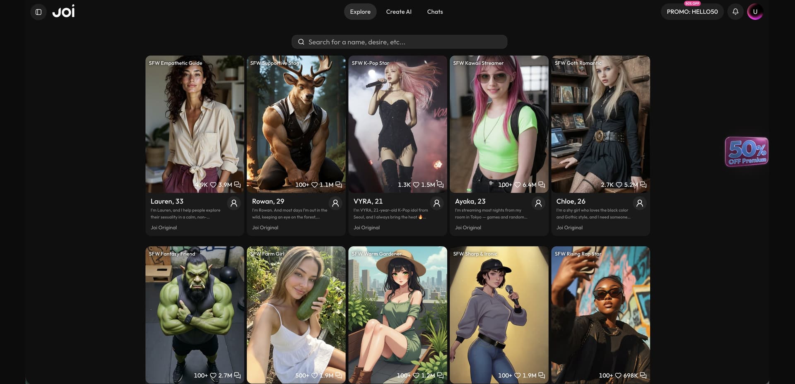The width and height of the screenshot is (795, 384).
Task: Open the Chats tab
Action: point(435,12)
